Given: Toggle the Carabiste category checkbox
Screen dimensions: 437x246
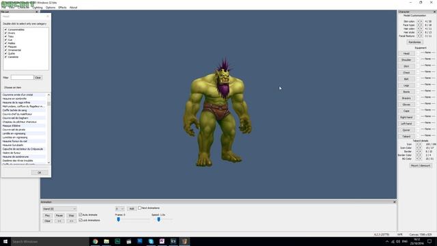Looking at the screenshot, I should (5, 57).
